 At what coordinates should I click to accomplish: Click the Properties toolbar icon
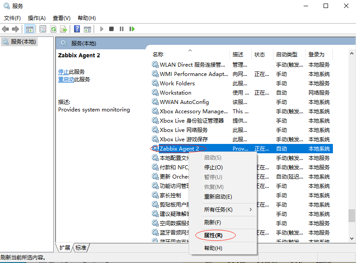tap(43, 29)
